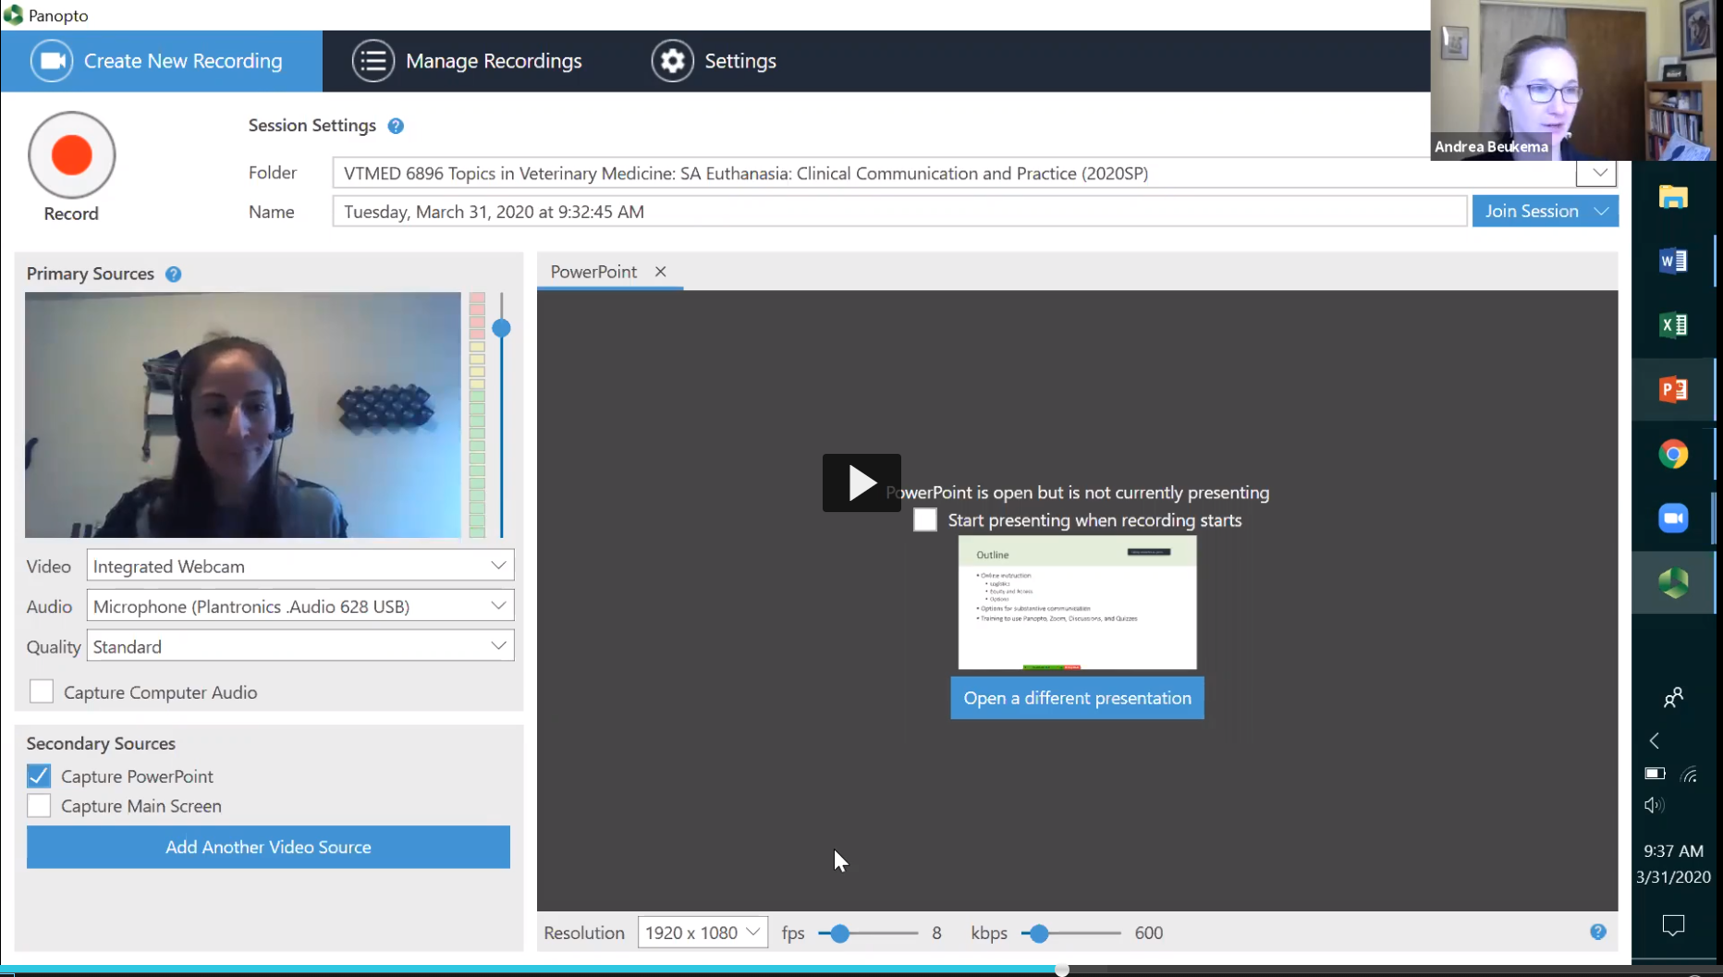
Task: Close the PowerPoint tab
Action: point(660,272)
